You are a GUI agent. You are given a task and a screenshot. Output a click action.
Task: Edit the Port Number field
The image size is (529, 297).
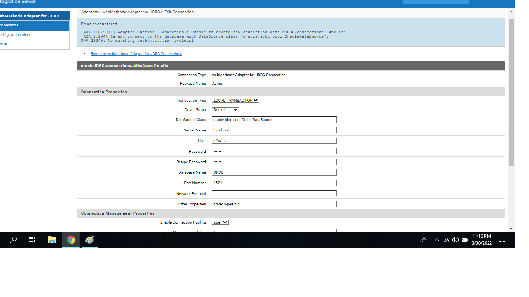[274, 183]
